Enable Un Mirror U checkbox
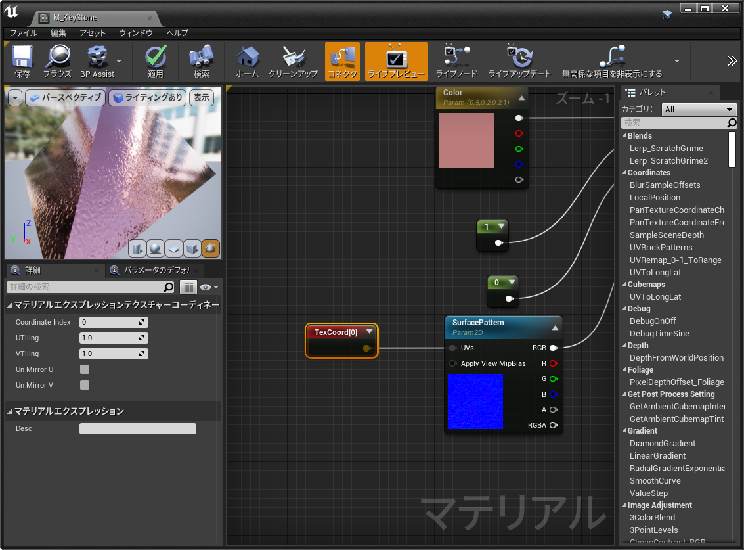 click(x=85, y=369)
